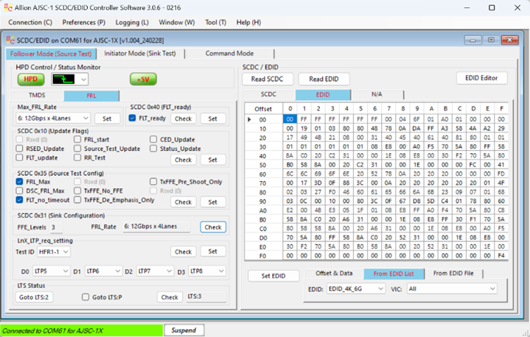Click the row pointer arrow at offset 00
The width and height of the screenshot is (530, 337).
click(249, 119)
